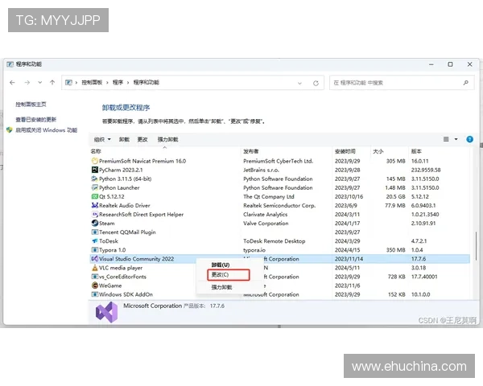Select Navicat Premium 16.0 icon
The image size is (483, 386).
pyautogui.click(x=95, y=161)
